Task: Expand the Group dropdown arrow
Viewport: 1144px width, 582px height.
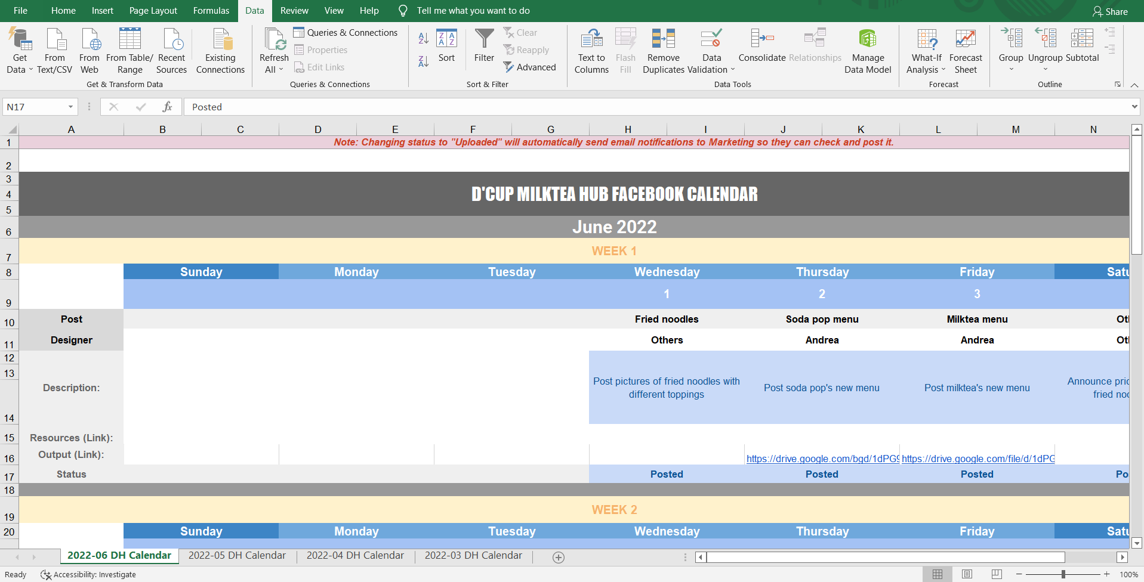Action: click(1012, 70)
